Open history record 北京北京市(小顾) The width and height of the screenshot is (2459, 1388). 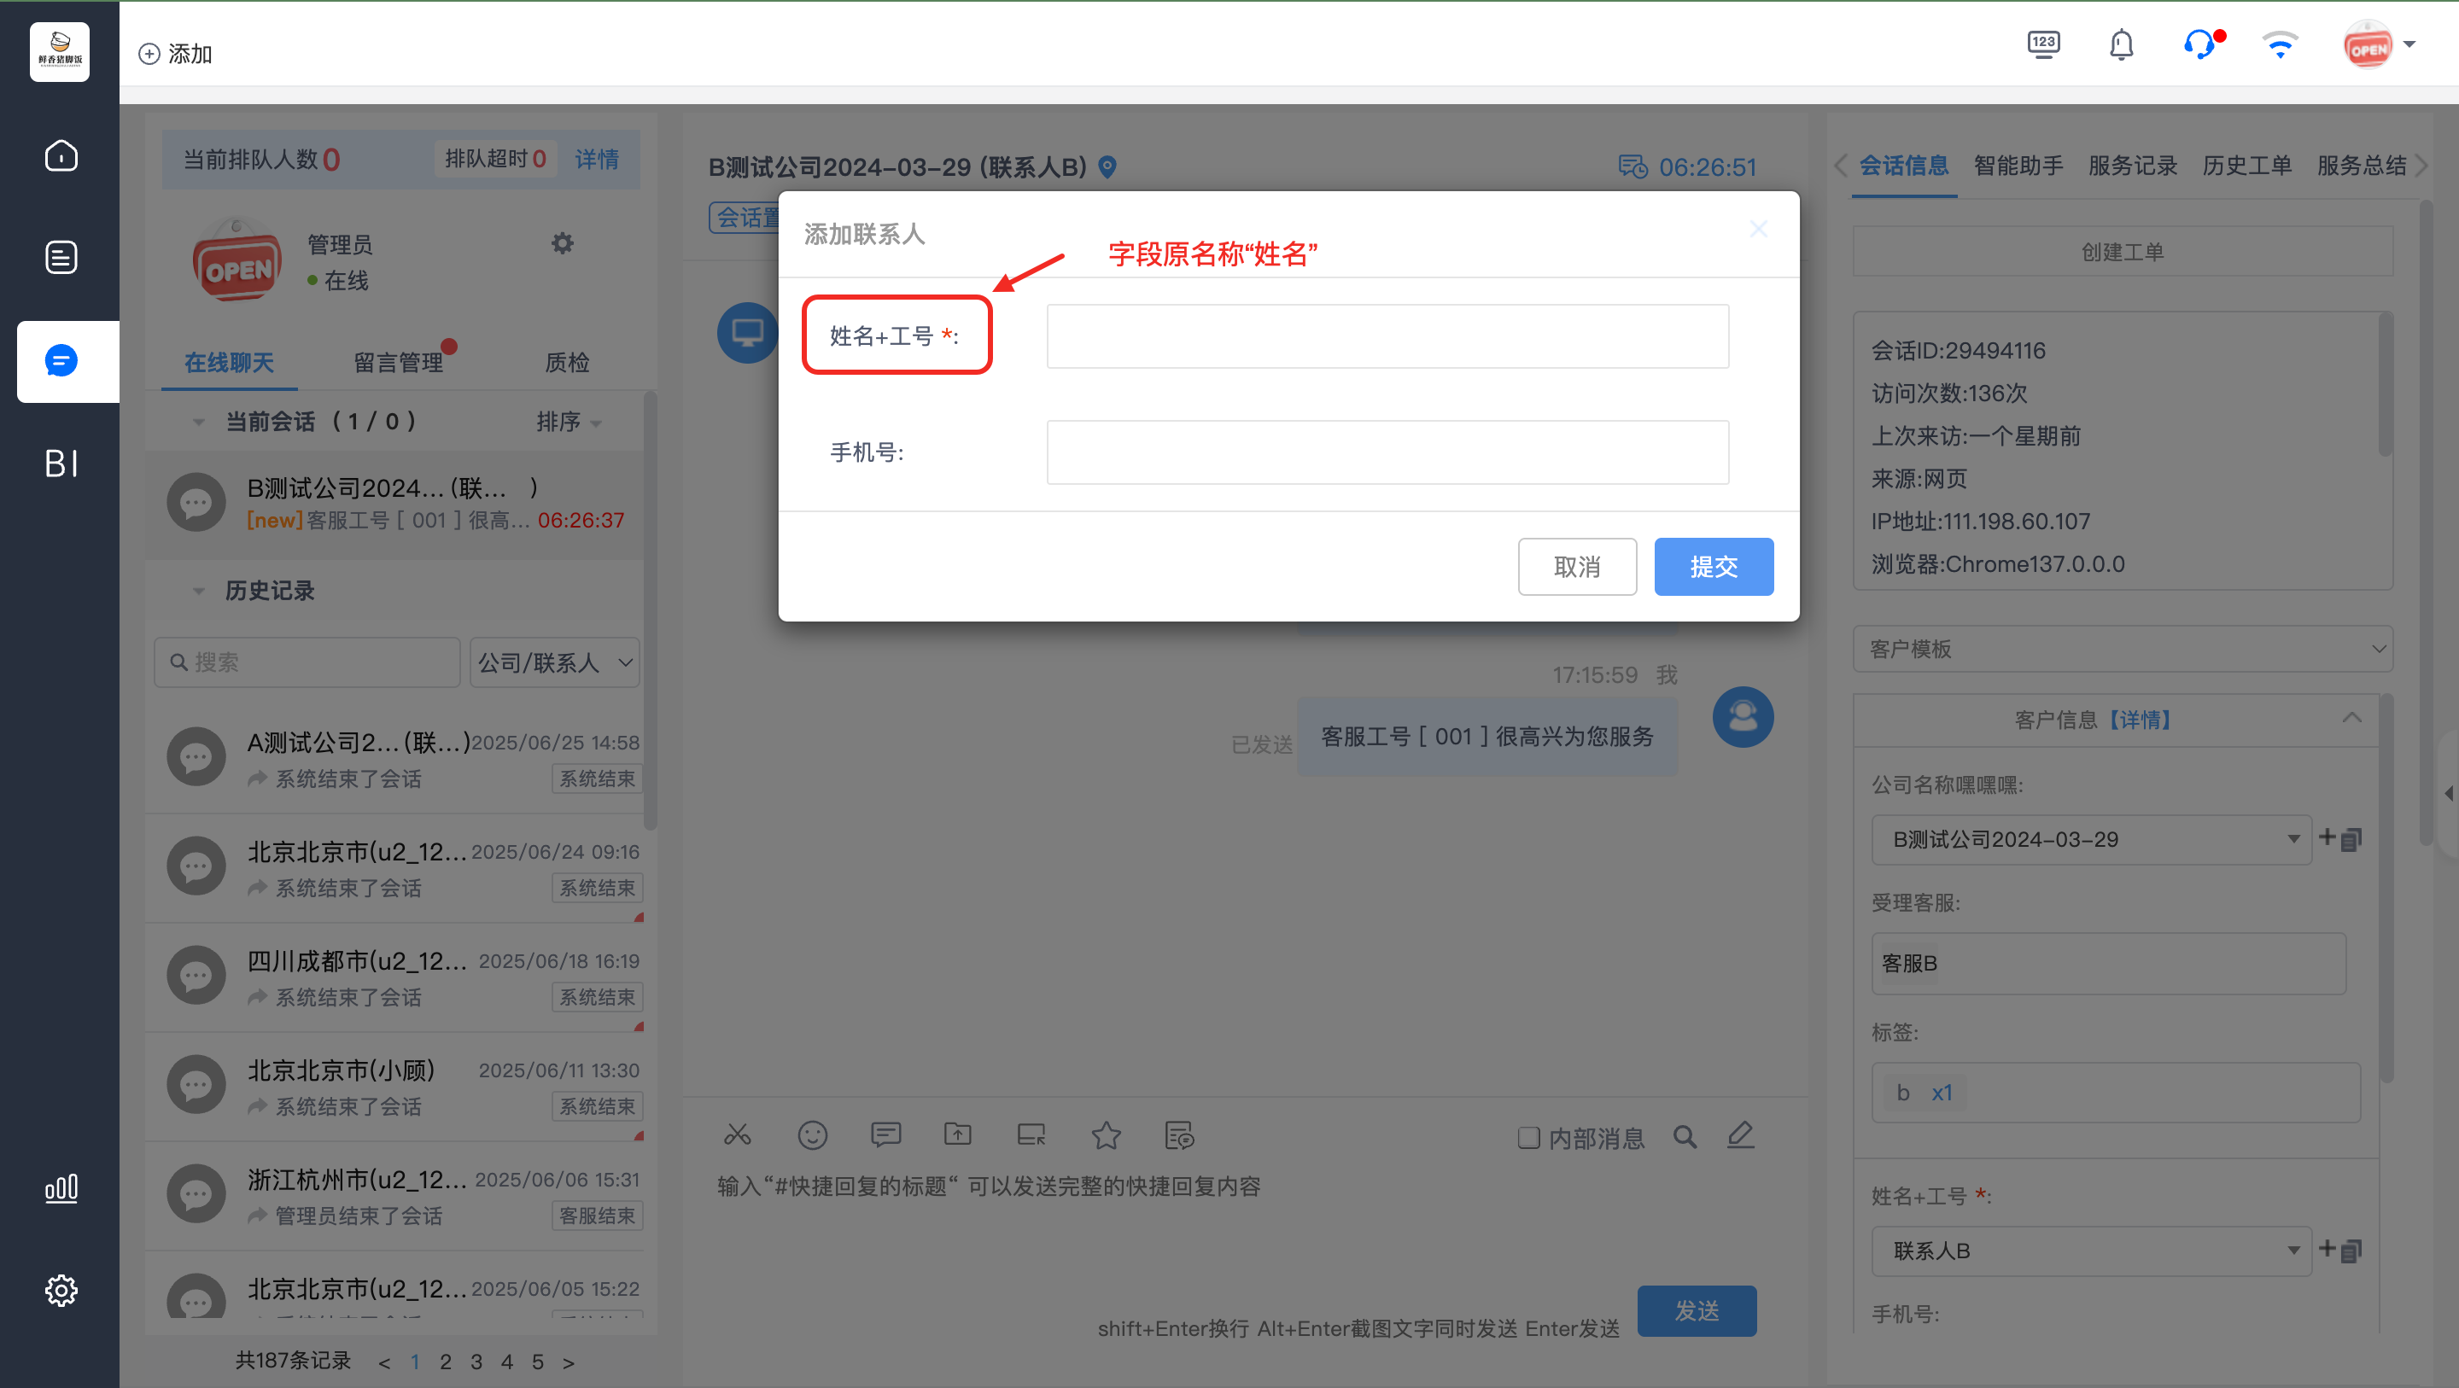tap(395, 1088)
